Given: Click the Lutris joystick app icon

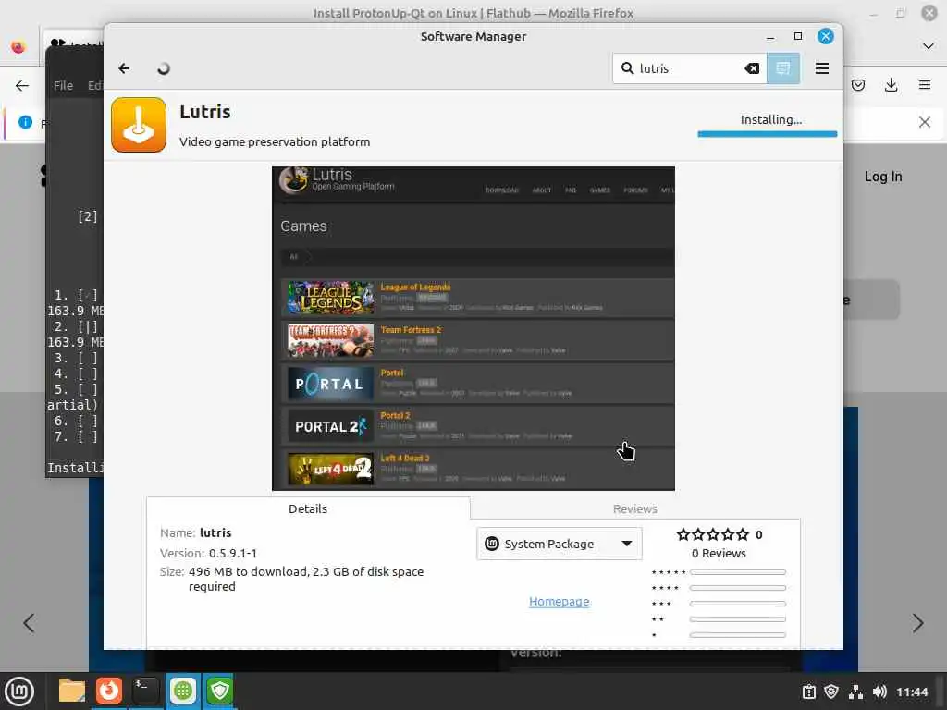Looking at the screenshot, I should tap(139, 125).
